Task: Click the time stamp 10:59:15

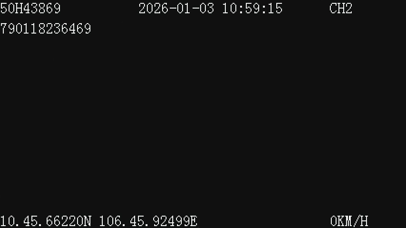Action: pyautogui.click(x=252, y=8)
